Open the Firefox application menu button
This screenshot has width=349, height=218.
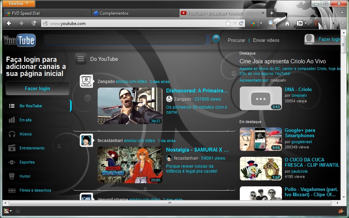[19, 4]
